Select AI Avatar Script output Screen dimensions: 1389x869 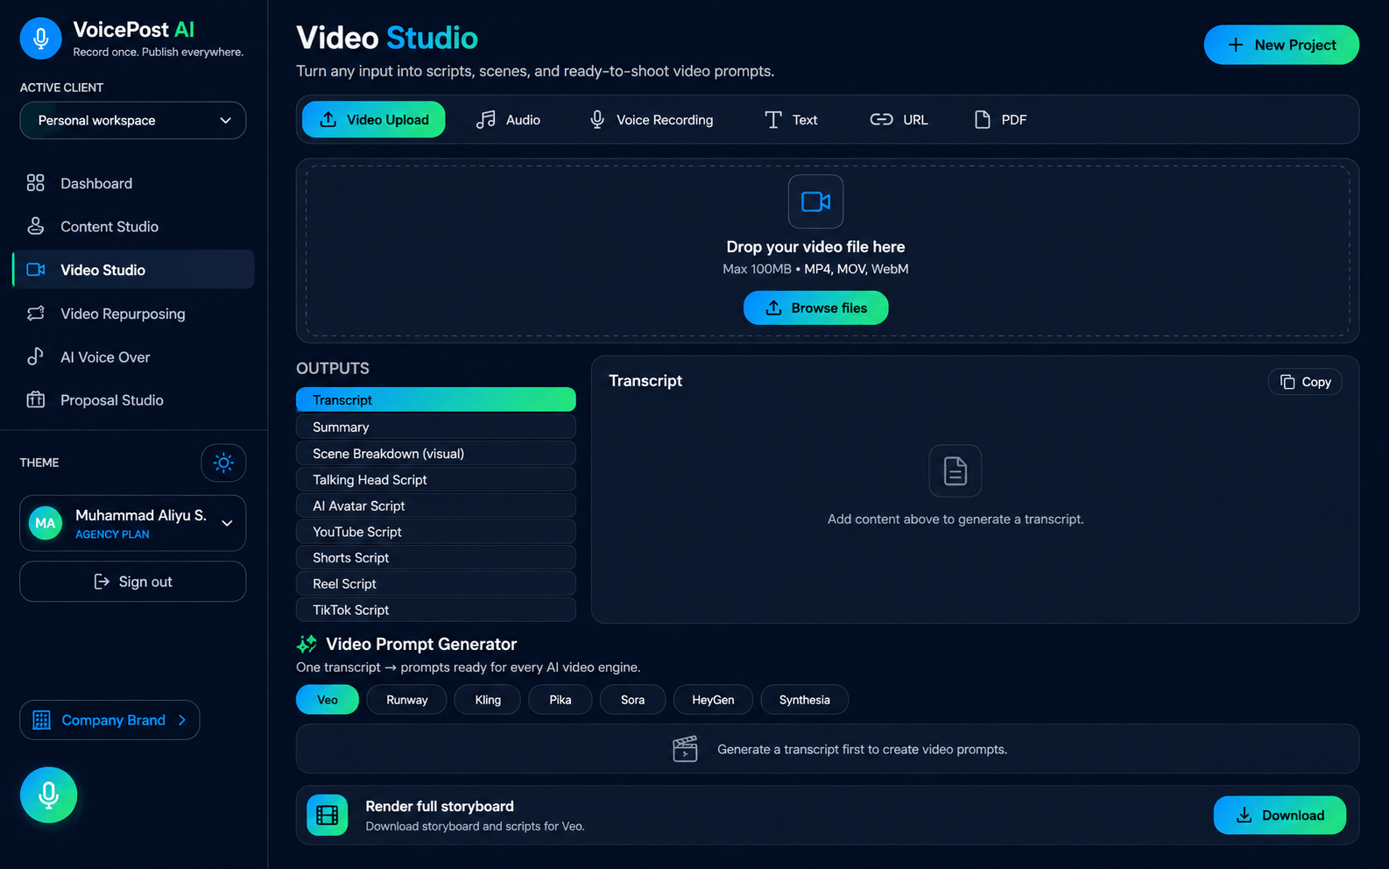click(x=436, y=505)
